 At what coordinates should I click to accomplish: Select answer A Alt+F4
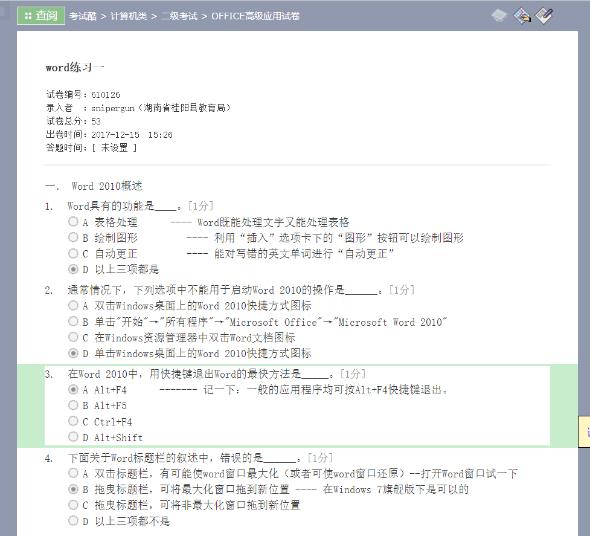pos(74,390)
